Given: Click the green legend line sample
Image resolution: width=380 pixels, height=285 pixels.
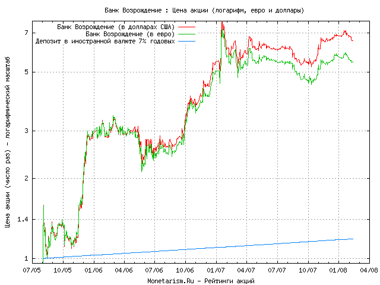Looking at the screenshot, I should [x=186, y=34].
